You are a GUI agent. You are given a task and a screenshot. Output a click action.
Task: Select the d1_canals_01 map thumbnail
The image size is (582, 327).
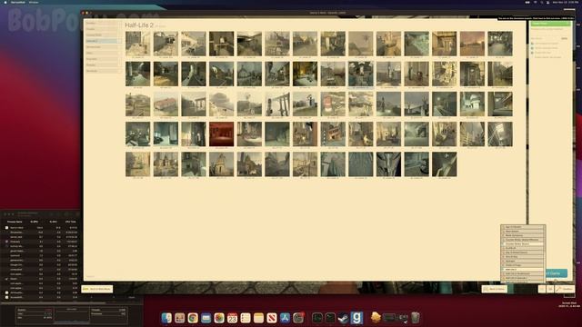click(x=137, y=44)
